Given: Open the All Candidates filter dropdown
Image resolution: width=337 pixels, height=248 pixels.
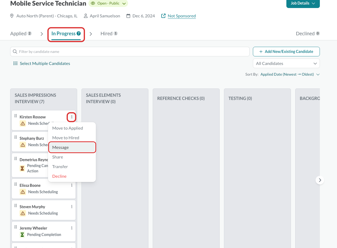Looking at the screenshot, I should pyautogui.click(x=286, y=64).
